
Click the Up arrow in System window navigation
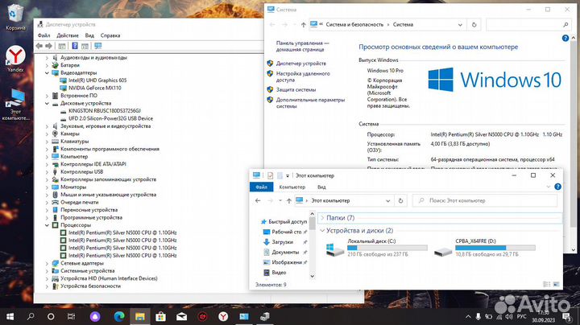tap(303, 25)
